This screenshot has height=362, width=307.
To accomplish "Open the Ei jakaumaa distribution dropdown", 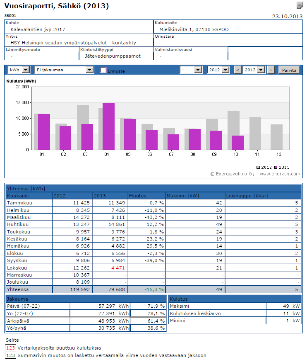I will coord(64,70).
